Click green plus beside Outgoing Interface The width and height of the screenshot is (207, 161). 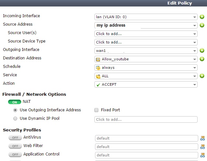(202, 50)
